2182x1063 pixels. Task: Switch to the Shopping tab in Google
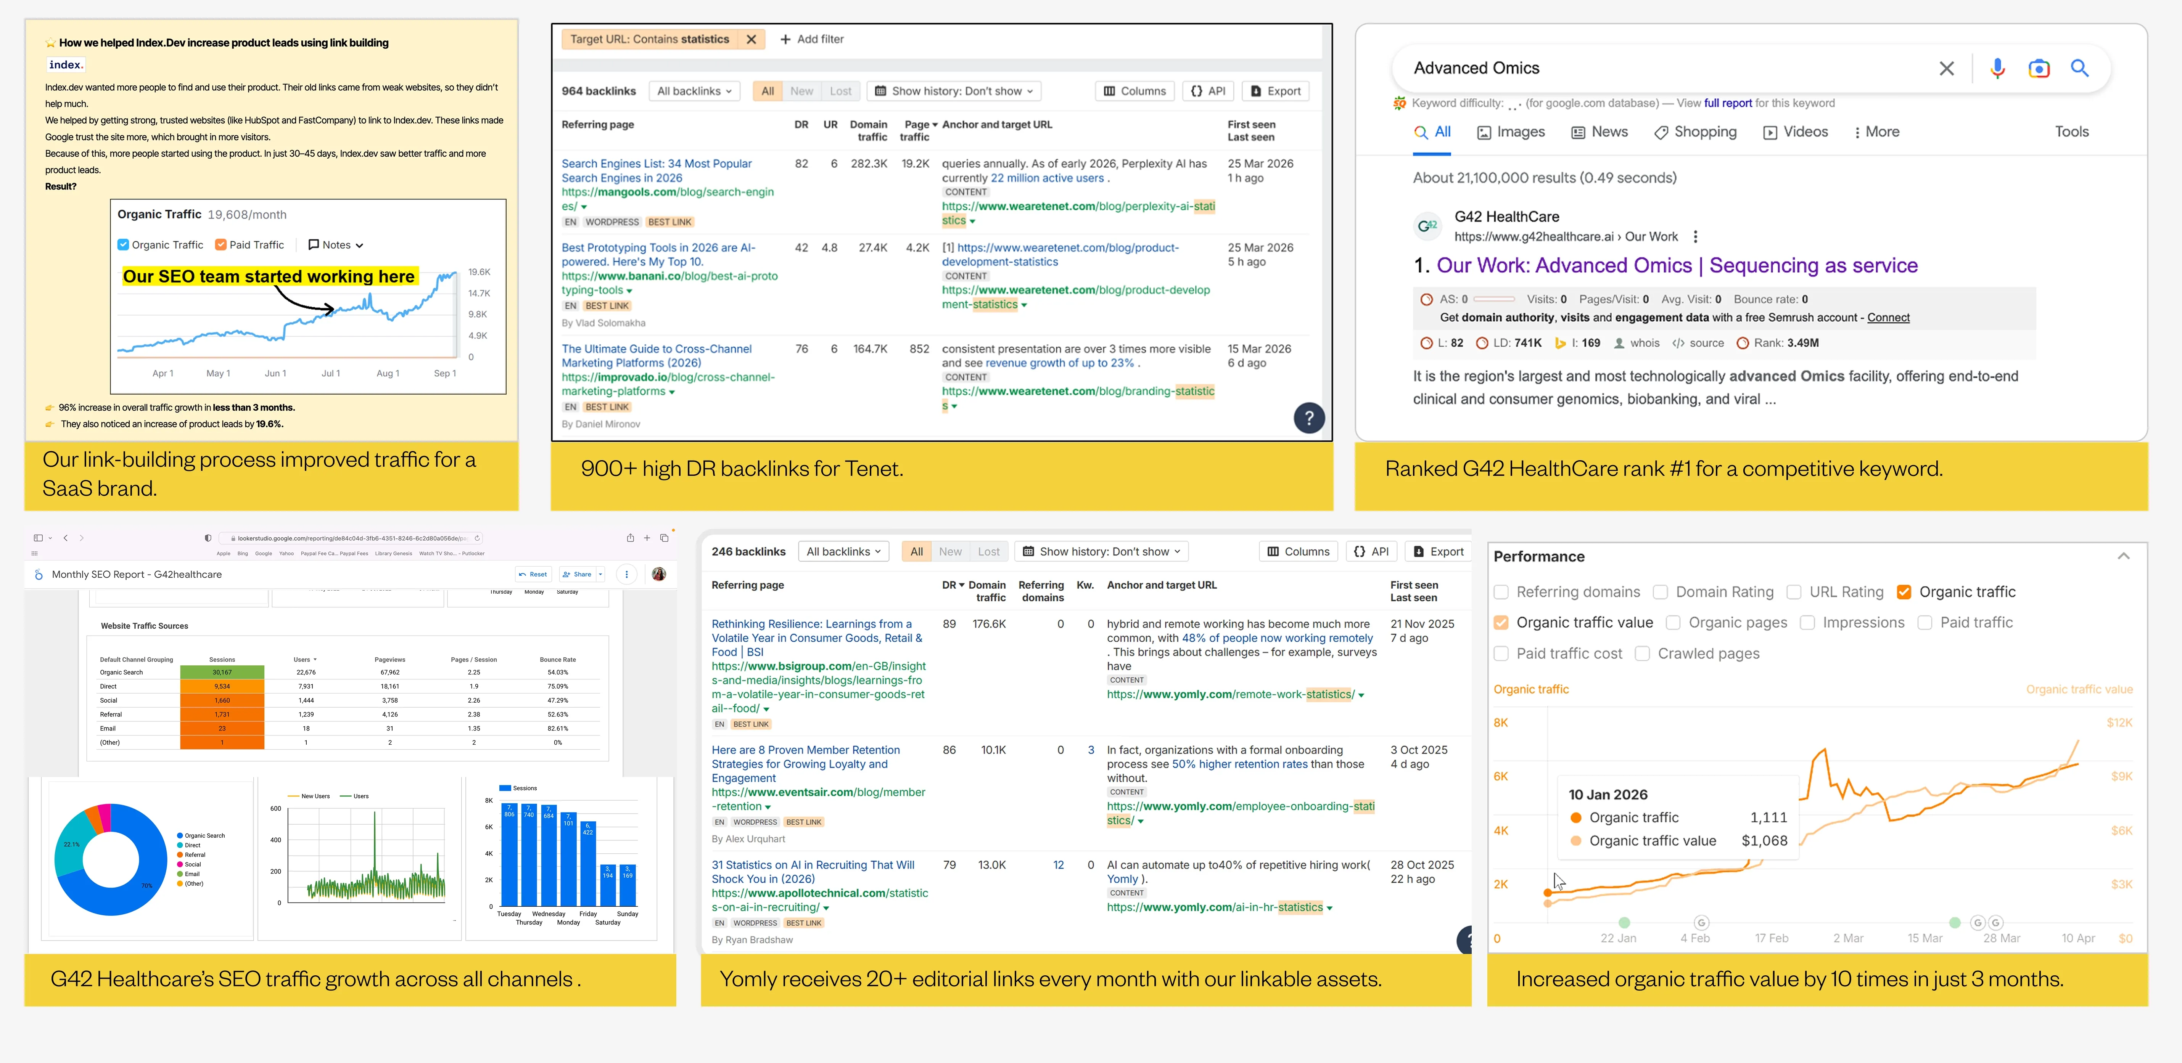pyautogui.click(x=1695, y=132)
